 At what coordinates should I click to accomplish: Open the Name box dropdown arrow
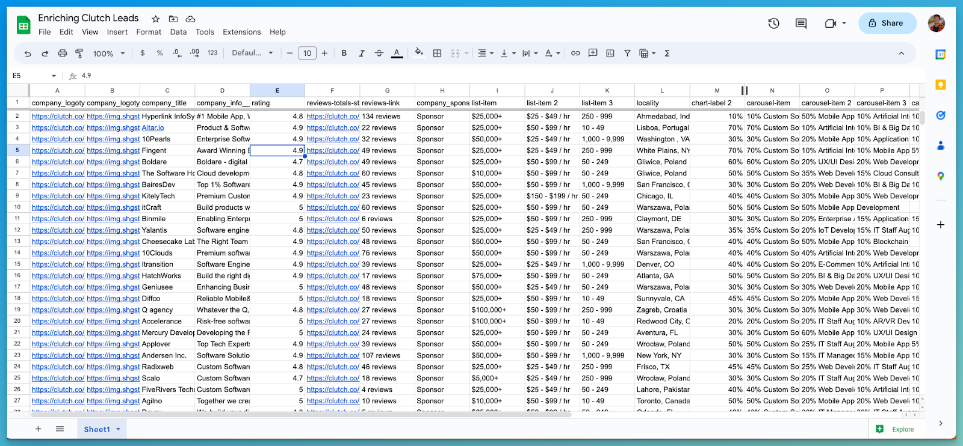54,76
